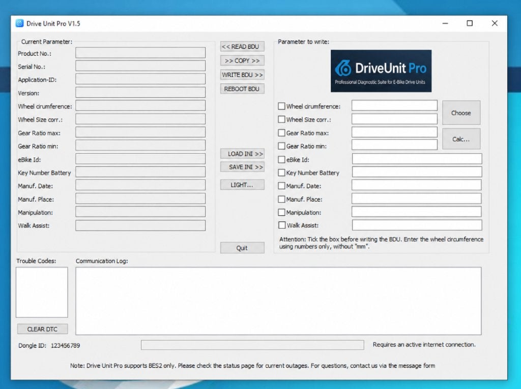Click the Quit button
The width and height of the screenshot is (521, 389).
click(242, 248)
